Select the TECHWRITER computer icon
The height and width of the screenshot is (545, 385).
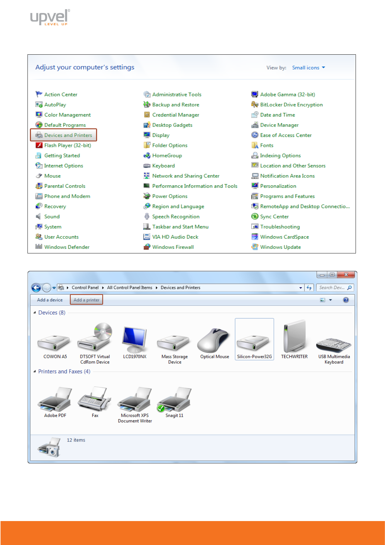294,338
